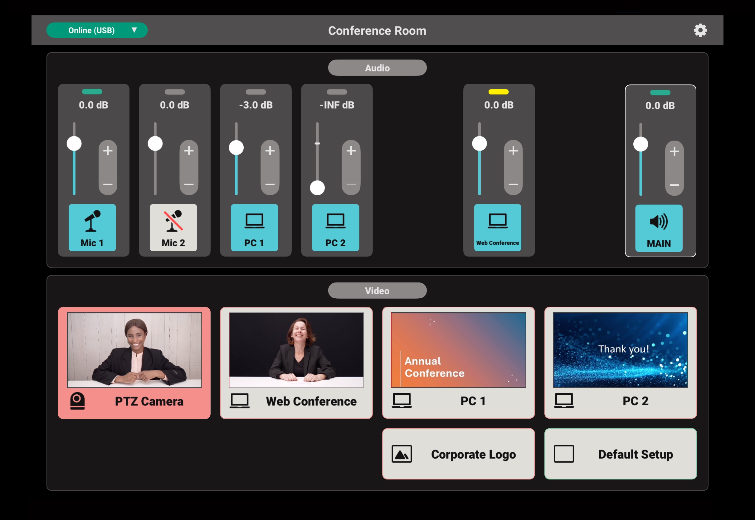Select the Web Conference video thumbnail
The image size is (755, 520).
[296, 363]
